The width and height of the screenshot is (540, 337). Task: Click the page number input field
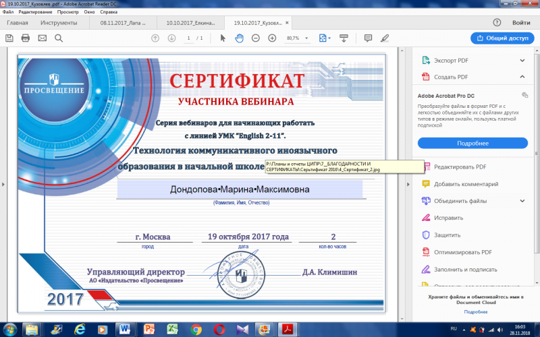188,38
